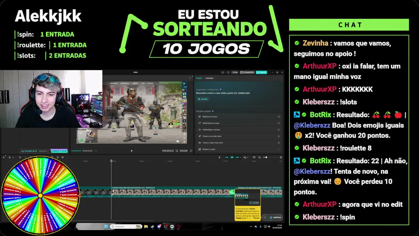Toggle the timeline auto-snap icon
Viewport: 419px width, 236px height.
232,157
